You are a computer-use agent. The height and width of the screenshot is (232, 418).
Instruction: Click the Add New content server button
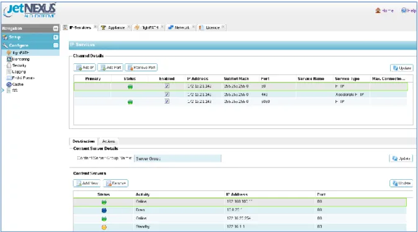coord(87,183)
